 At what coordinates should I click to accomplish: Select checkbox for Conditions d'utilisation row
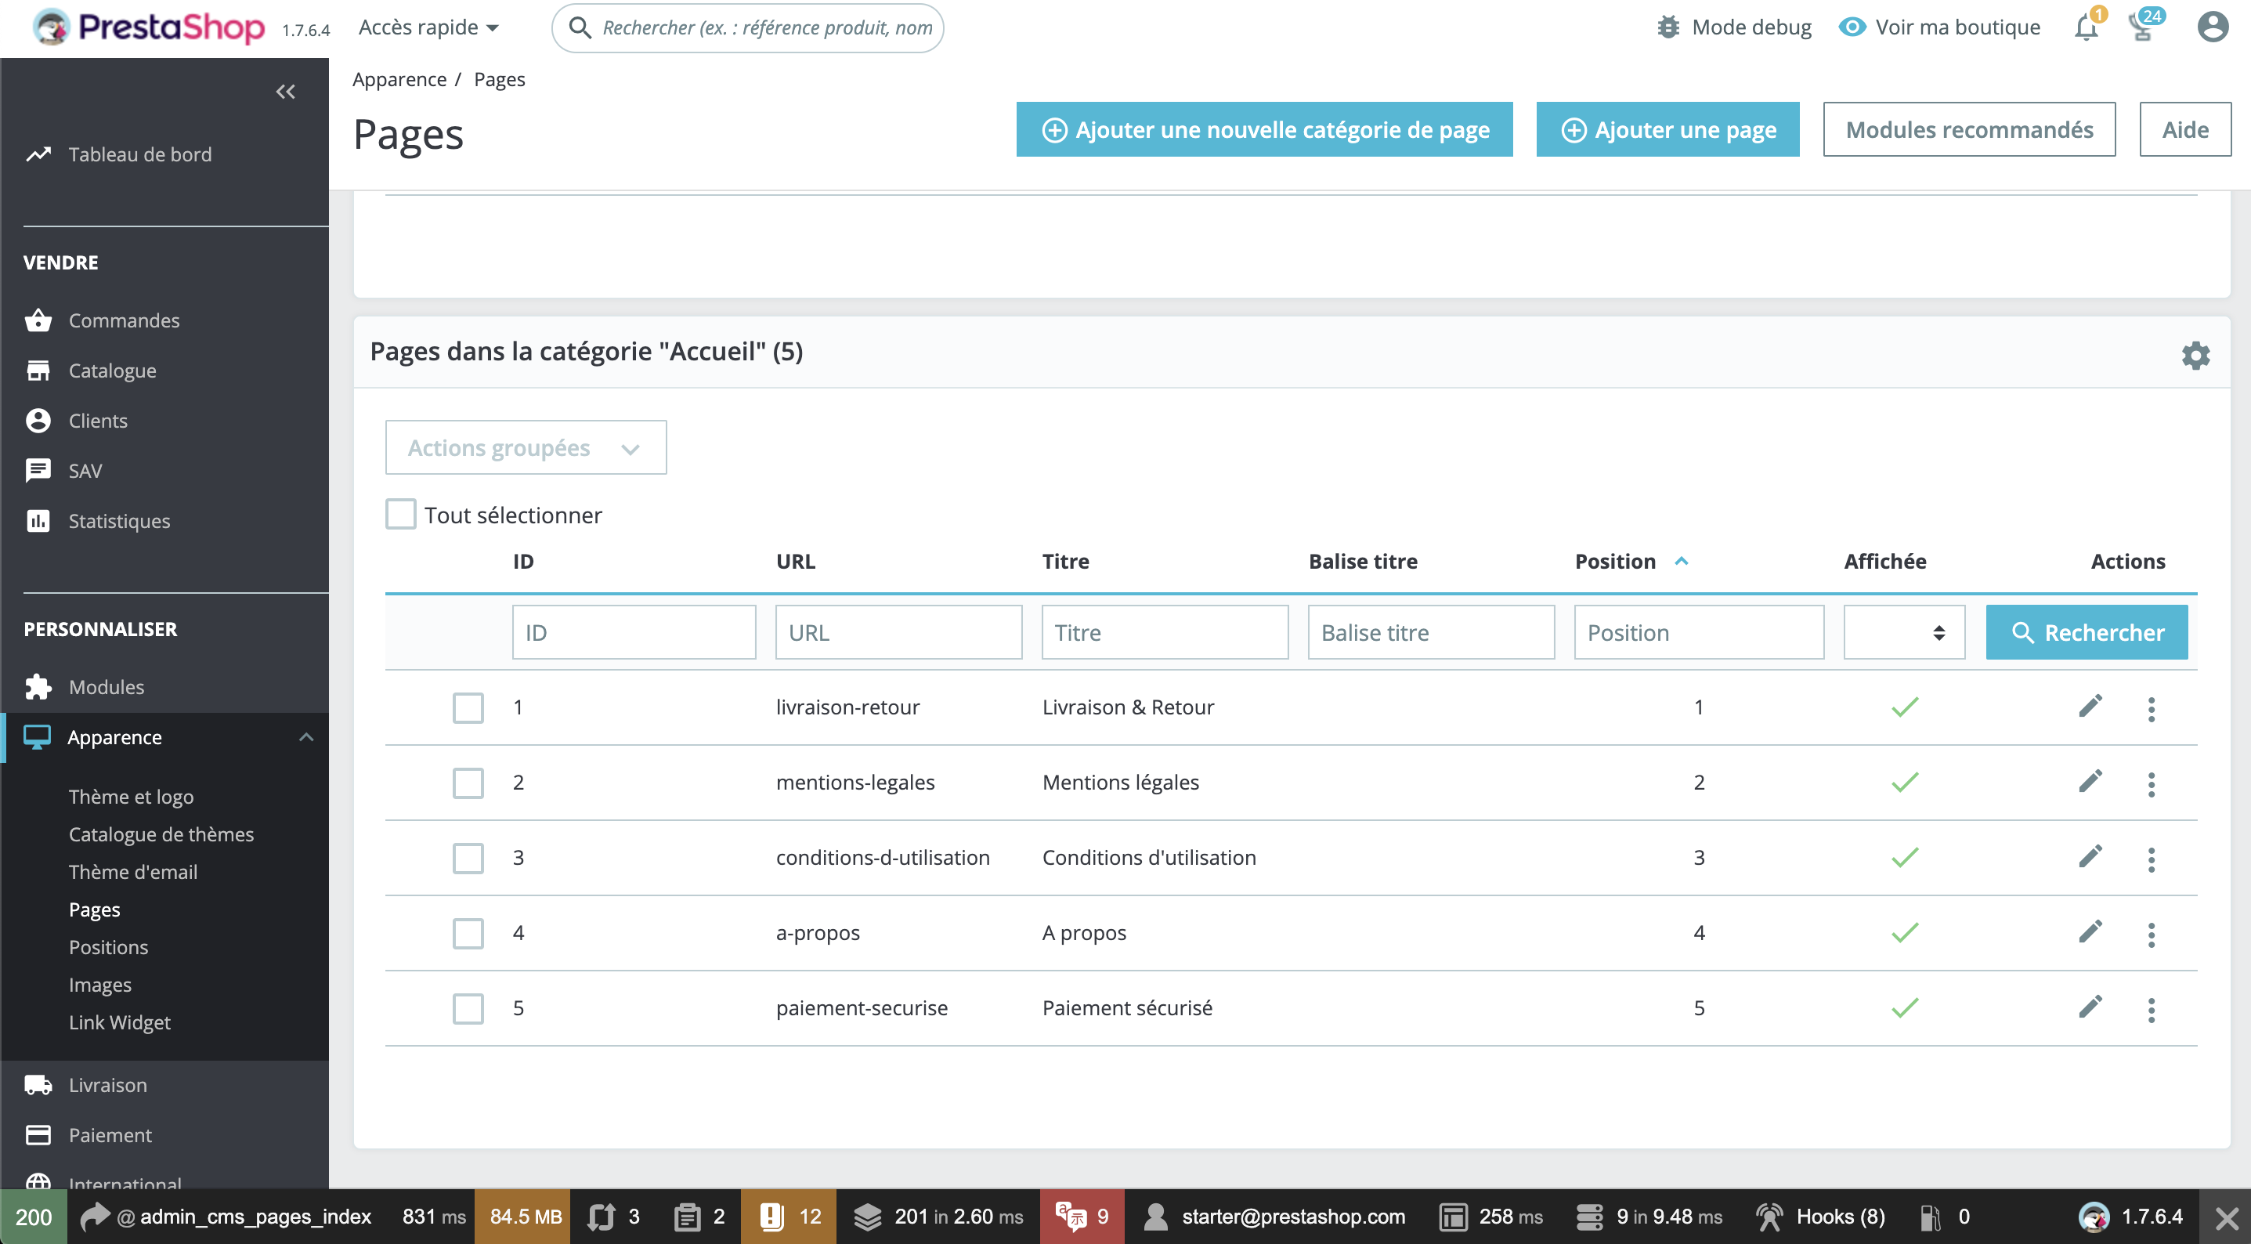(x=468, y=858)
